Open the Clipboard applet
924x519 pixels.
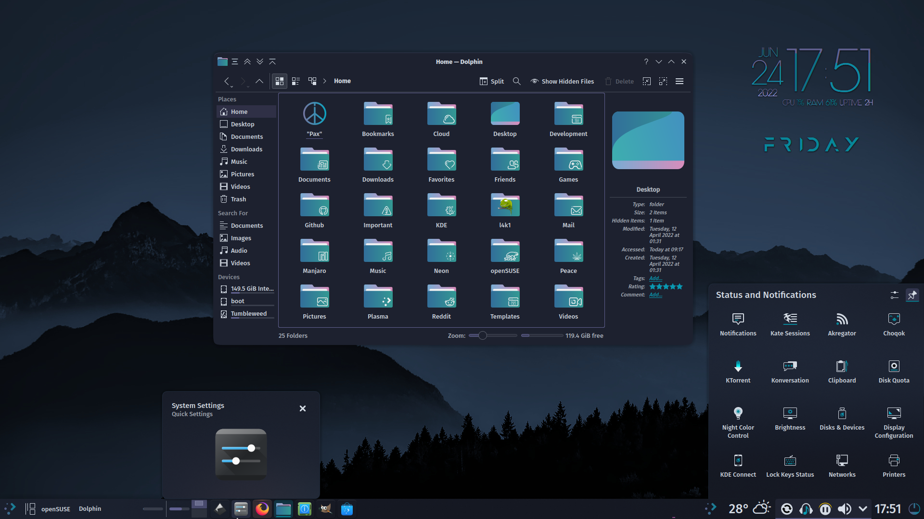click(842, 371)
